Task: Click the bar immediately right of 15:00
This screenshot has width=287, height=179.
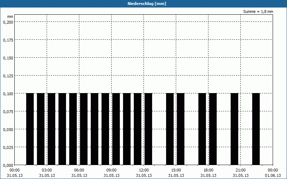Action: (181, 129)
